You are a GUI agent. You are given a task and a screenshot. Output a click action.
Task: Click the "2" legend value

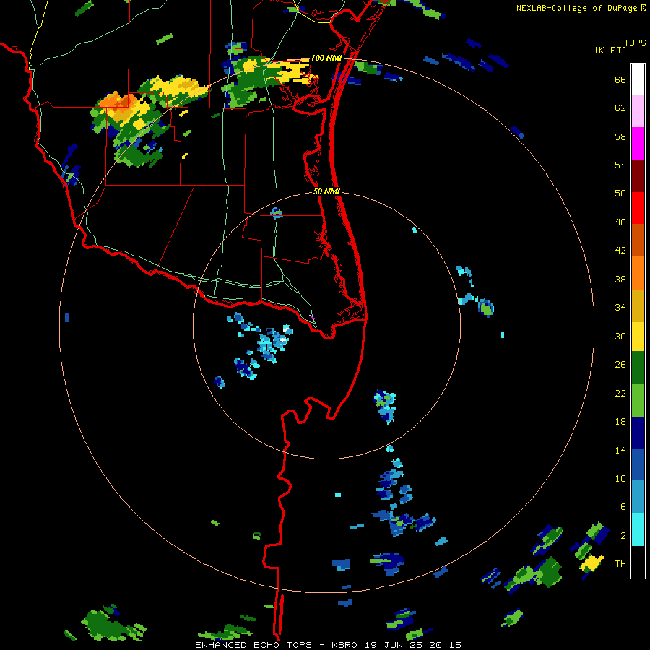point(623,536)
